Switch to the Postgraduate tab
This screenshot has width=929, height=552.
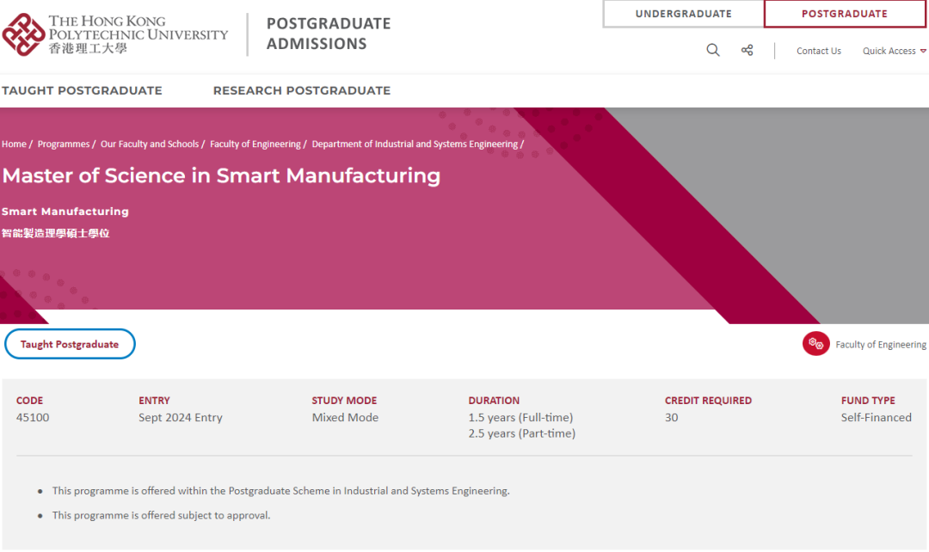coord(845,14)
